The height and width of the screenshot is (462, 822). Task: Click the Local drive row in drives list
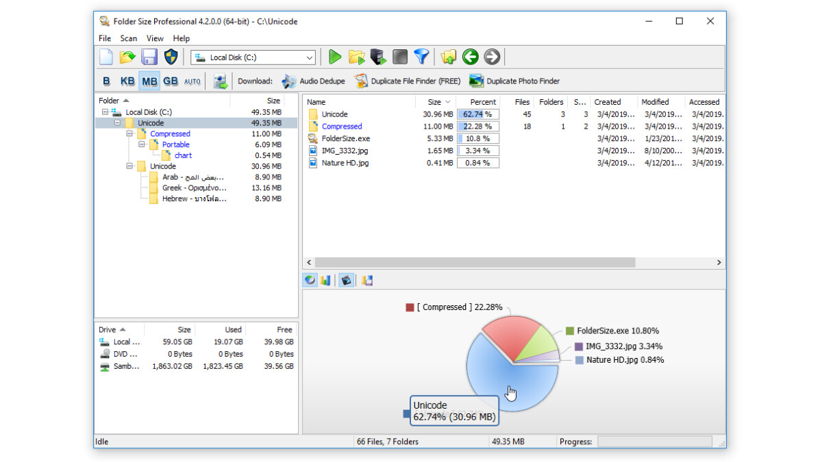coord(196,342)
